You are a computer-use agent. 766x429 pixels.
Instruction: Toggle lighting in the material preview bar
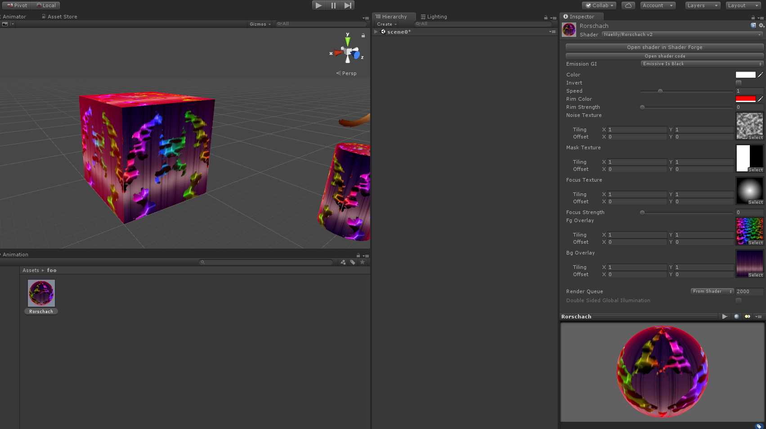[x=747, y=317]
